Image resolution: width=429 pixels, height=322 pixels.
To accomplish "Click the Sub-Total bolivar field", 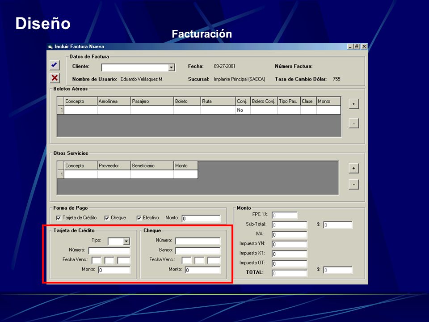I will point(290,225).
